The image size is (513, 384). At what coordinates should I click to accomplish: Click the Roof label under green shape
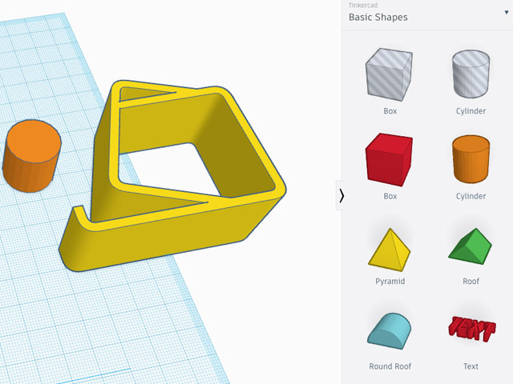pos(471,282)
